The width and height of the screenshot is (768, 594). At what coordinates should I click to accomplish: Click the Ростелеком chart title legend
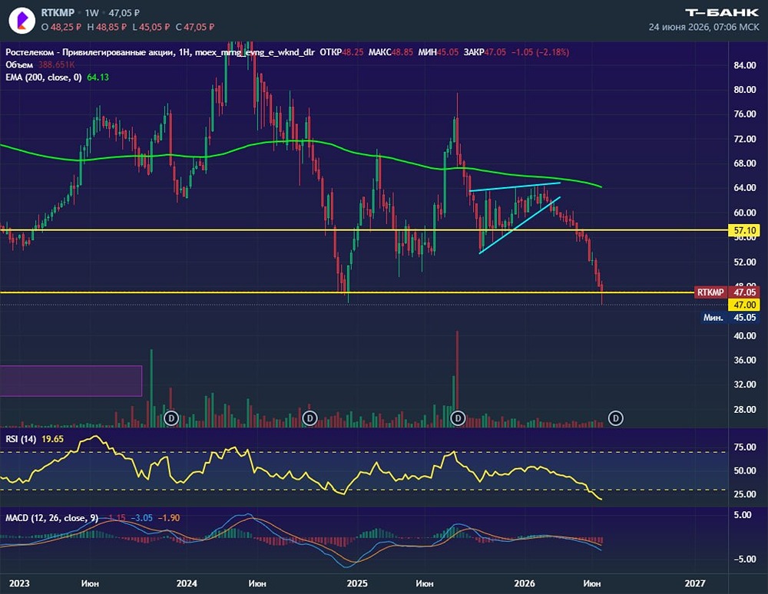pyautogui.click(x=160, y=52)
